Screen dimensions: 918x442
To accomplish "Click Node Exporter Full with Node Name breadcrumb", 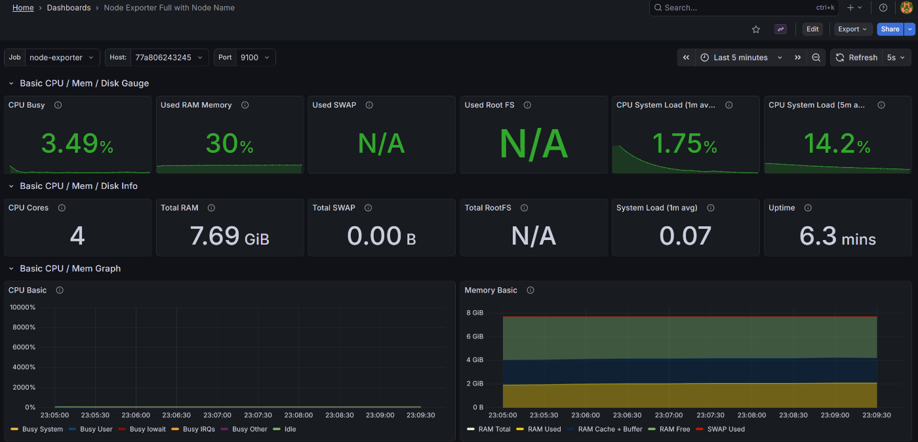I will point(169,8).
